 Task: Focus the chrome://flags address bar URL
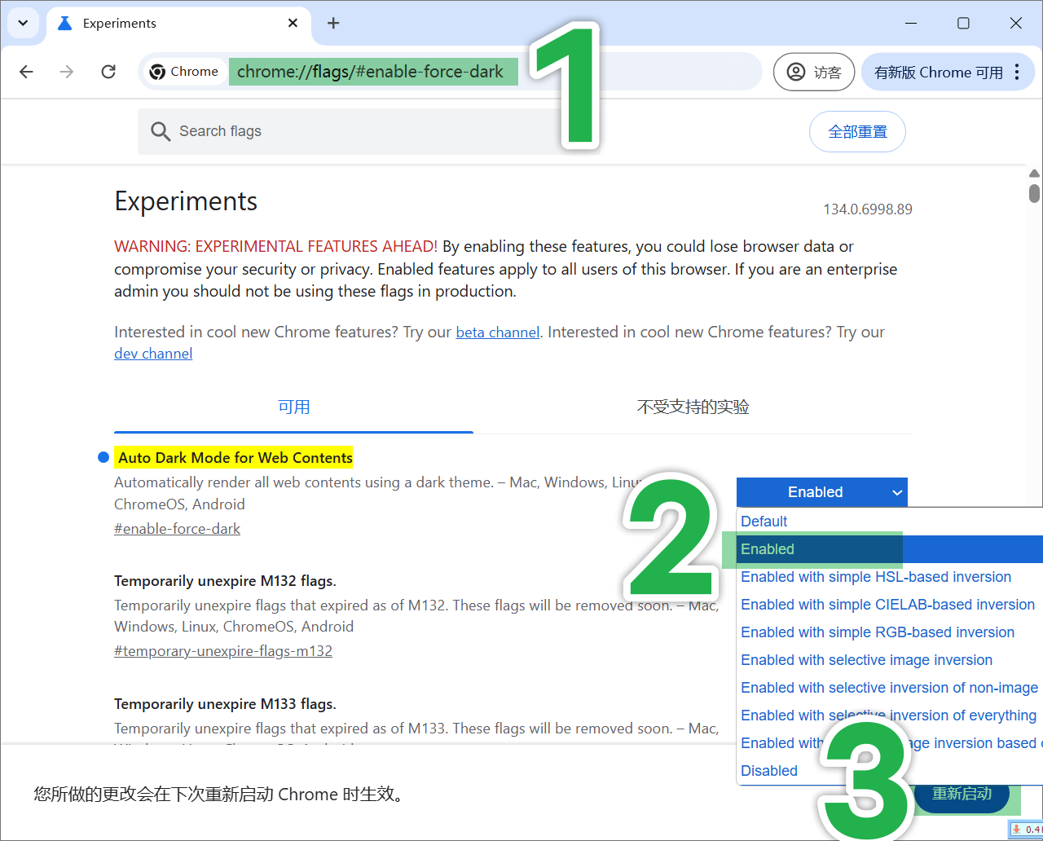(371, 72)
